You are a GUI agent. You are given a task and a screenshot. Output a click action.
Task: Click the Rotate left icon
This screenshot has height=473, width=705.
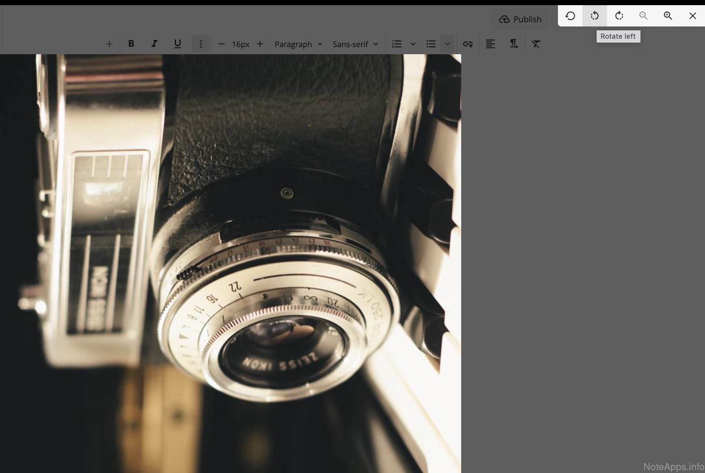(x=594, y=16)
